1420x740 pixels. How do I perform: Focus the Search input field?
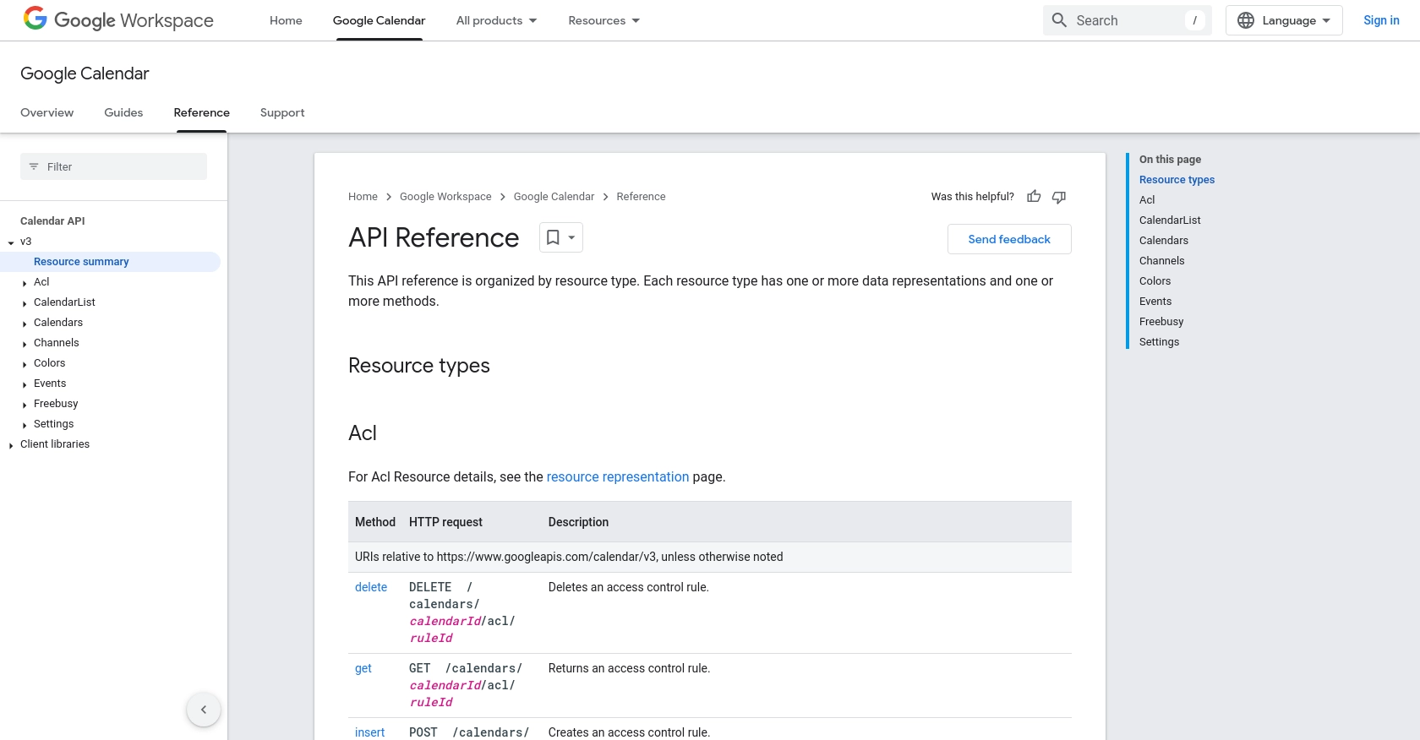[1128, 20]
